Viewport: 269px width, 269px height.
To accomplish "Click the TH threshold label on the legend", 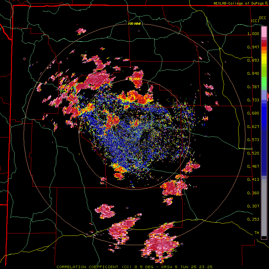I will coord(257,233).
